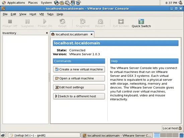Screen dimensions: 184x138
Task: Click the fifth launcher icon in the top panel
Action: [78, 3]
